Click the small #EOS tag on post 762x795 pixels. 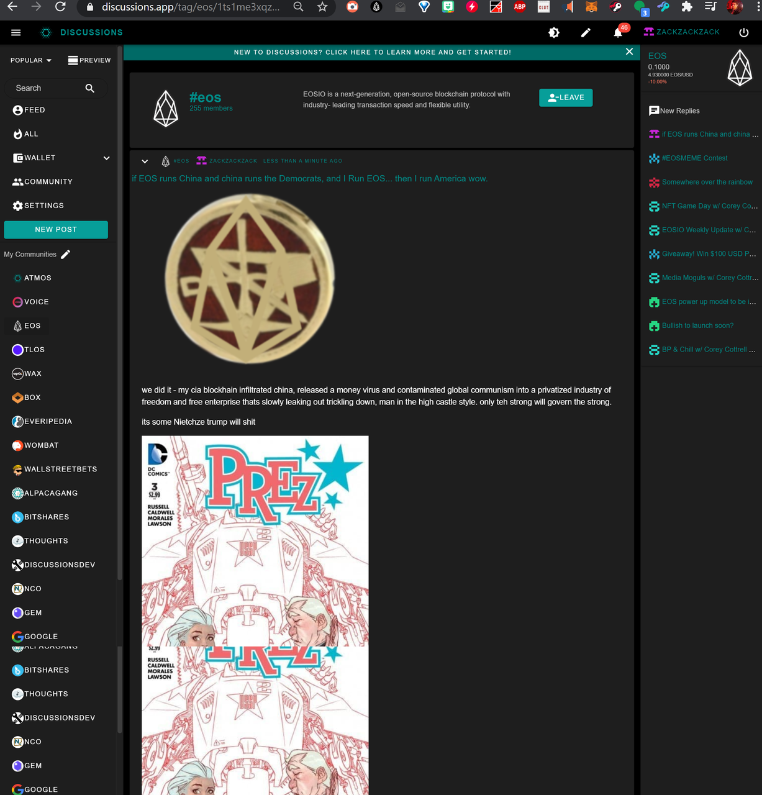pyautogui.click(x=181, y=161)
